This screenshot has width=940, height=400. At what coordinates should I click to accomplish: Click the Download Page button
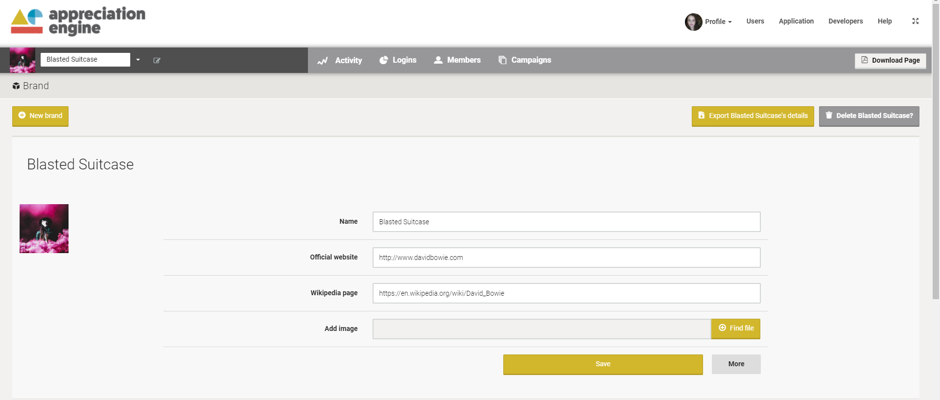click(890, 60)
